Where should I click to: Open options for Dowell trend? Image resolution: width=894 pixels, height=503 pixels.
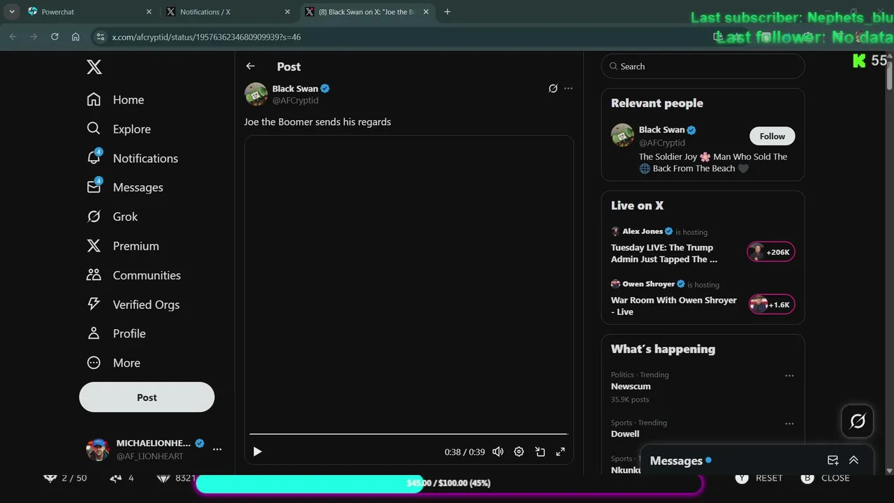coord(789,423)
